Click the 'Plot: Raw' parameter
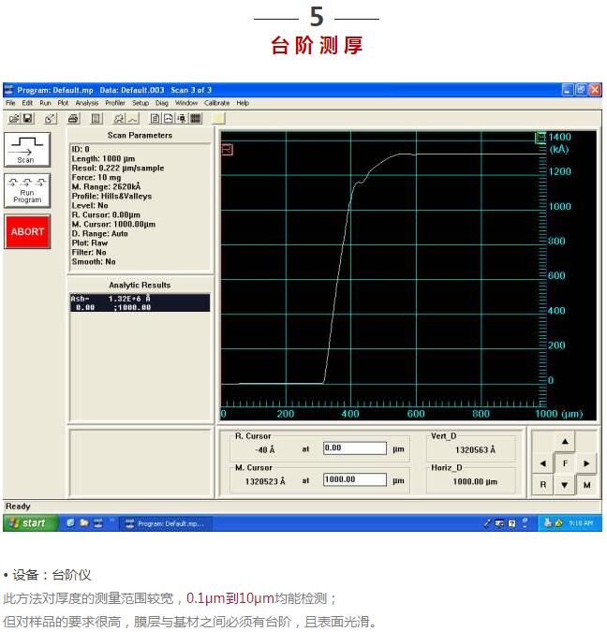This screenshot has width=607, height=632. 90,243
